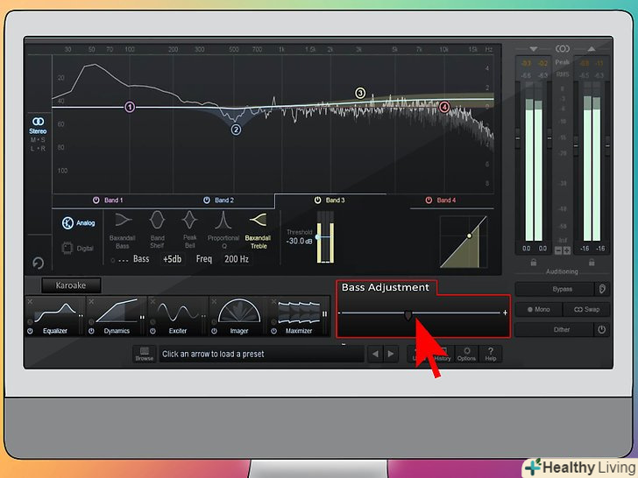The height and width of the screenshot is (478, 638).
Task: Open the Help question mark icon
Action: coord(491,354)
